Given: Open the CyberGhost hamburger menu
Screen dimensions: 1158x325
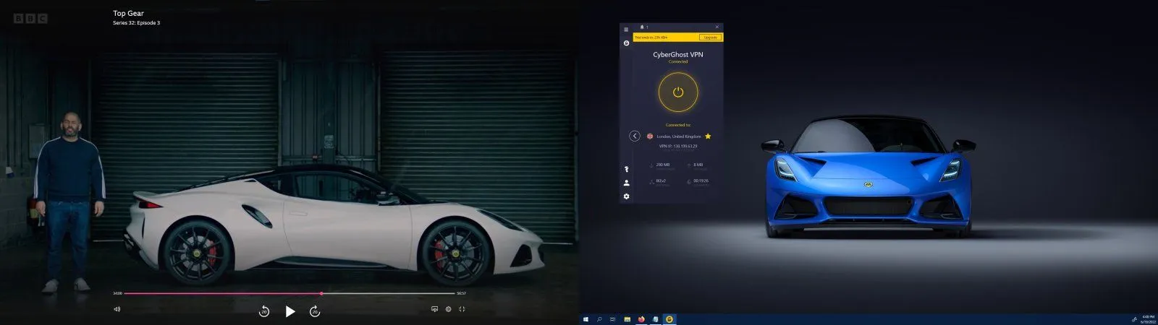Looking at the screenshot, I should [626, 30].
